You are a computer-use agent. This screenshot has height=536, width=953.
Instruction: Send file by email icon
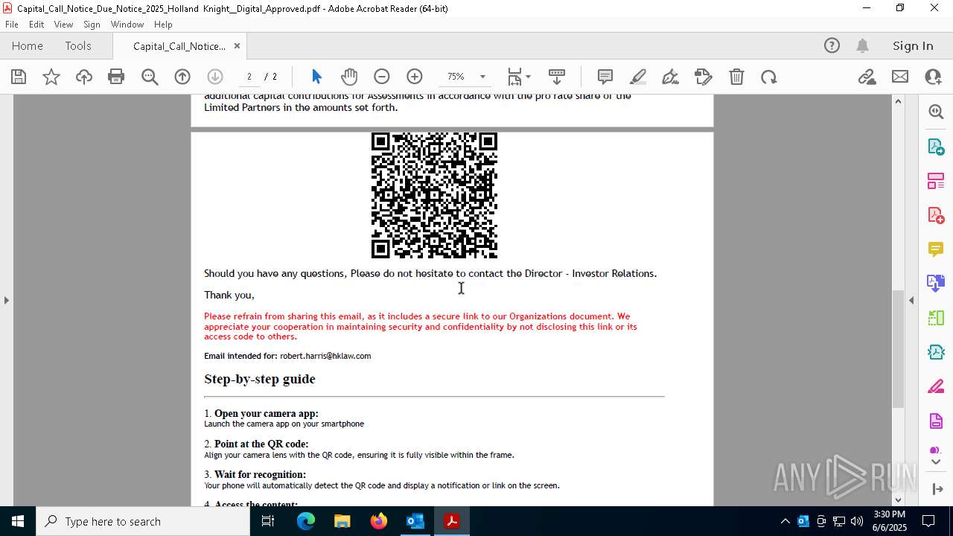pos(900,77)
